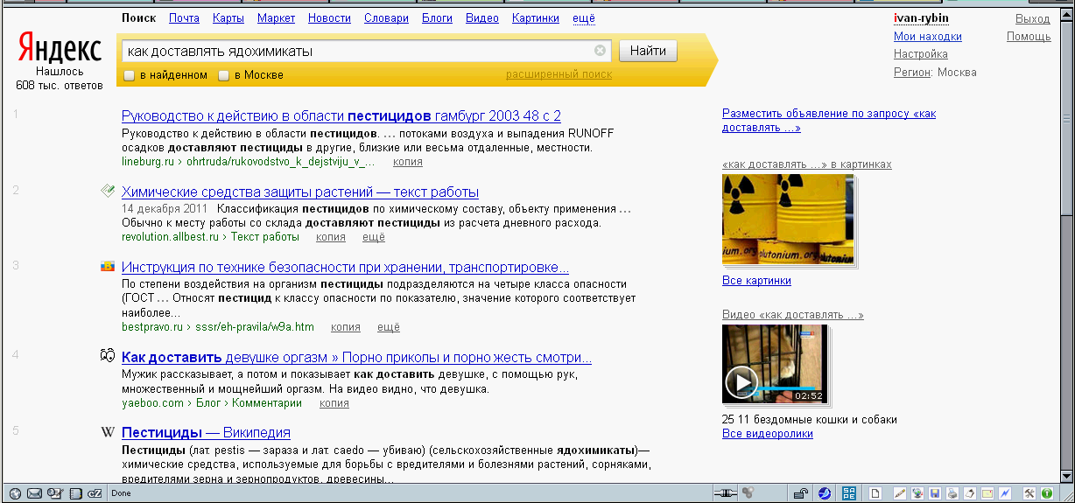Check the 'в Москве' checkbox
1075x503 pixels.
click(x=223, y=75)
